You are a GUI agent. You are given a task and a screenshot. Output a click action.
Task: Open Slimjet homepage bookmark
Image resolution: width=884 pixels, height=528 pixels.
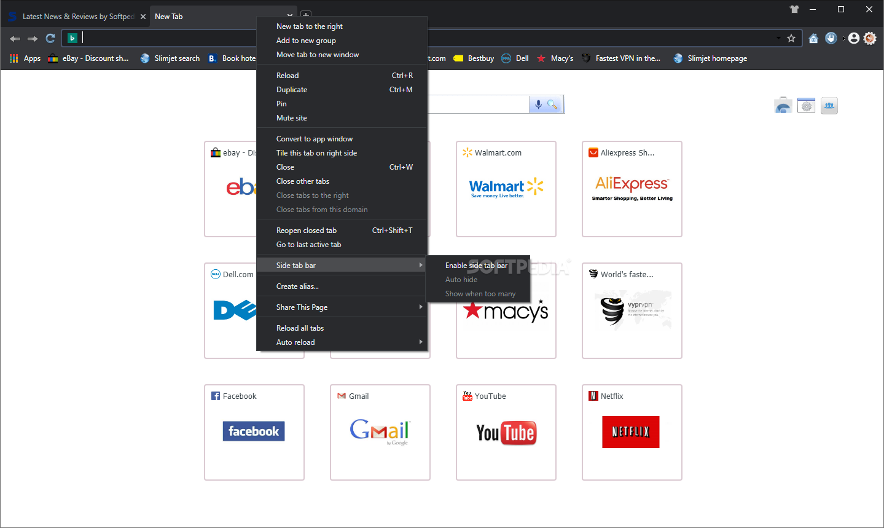pyautogui.click(x=710, y=58)
